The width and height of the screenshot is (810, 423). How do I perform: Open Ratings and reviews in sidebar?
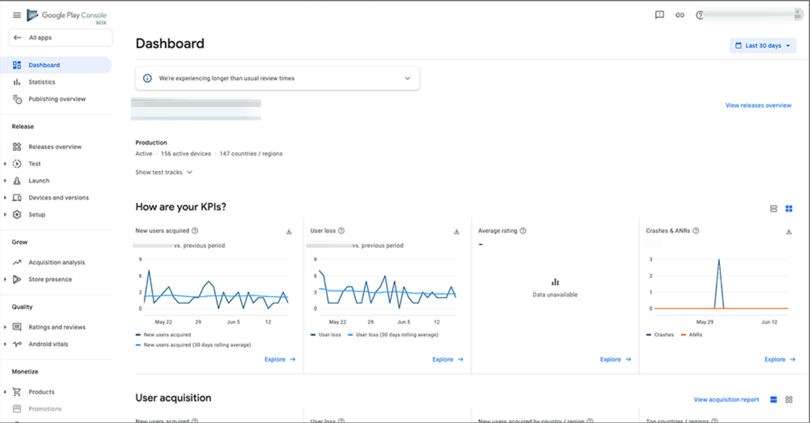pyautogui.click(x=56, y=327)
